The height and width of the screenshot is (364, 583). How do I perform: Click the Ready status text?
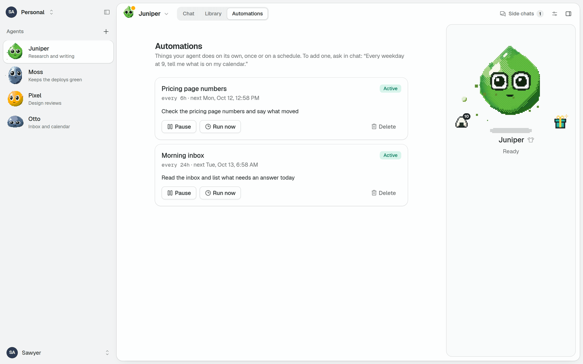point(511,151)
